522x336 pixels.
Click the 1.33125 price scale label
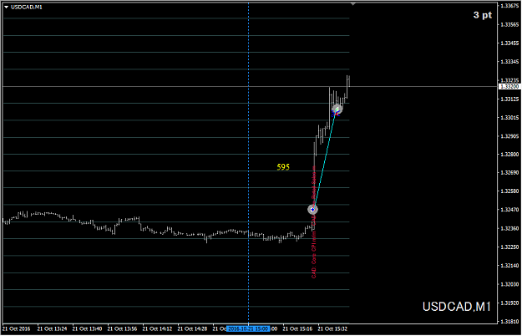coord(509,99)
